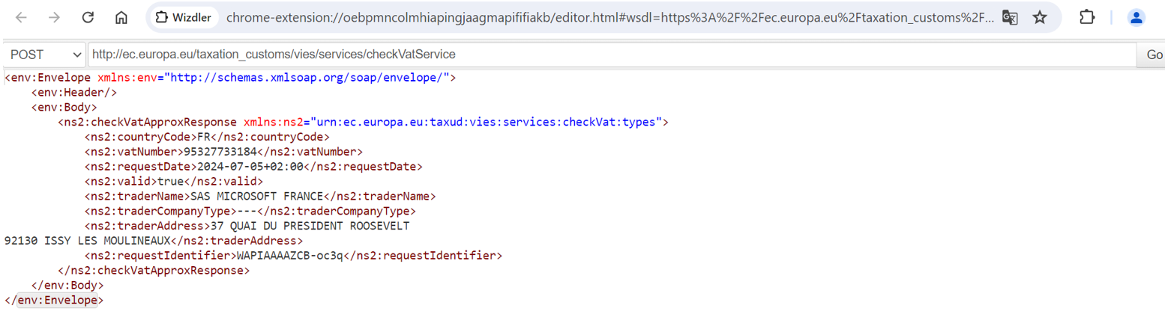Bookmark this page with the star
The image size is (1165, 317).
[1040, 17]
